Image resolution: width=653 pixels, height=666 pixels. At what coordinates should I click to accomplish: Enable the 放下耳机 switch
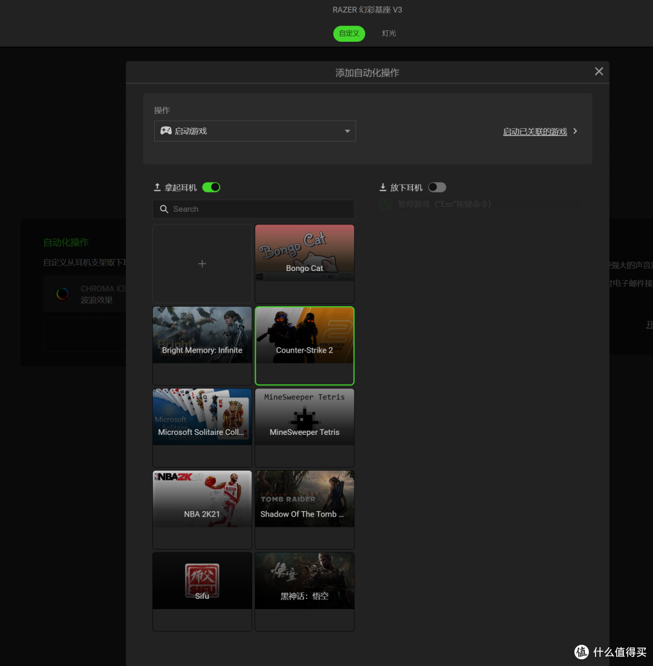437,188
